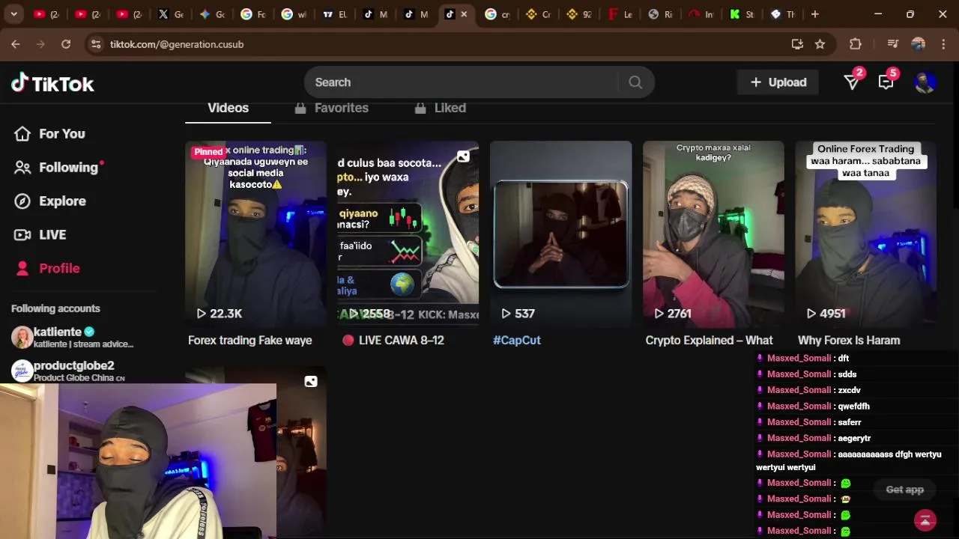Go to For You feed
The width and height of the screenshot is (959, 539).
point(50,134)
